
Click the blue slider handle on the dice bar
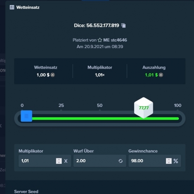click(26, 116)
